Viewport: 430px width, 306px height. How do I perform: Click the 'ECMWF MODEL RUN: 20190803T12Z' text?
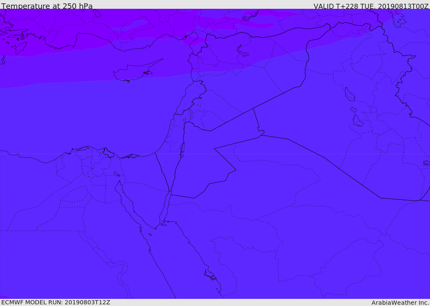coord(56,302)
